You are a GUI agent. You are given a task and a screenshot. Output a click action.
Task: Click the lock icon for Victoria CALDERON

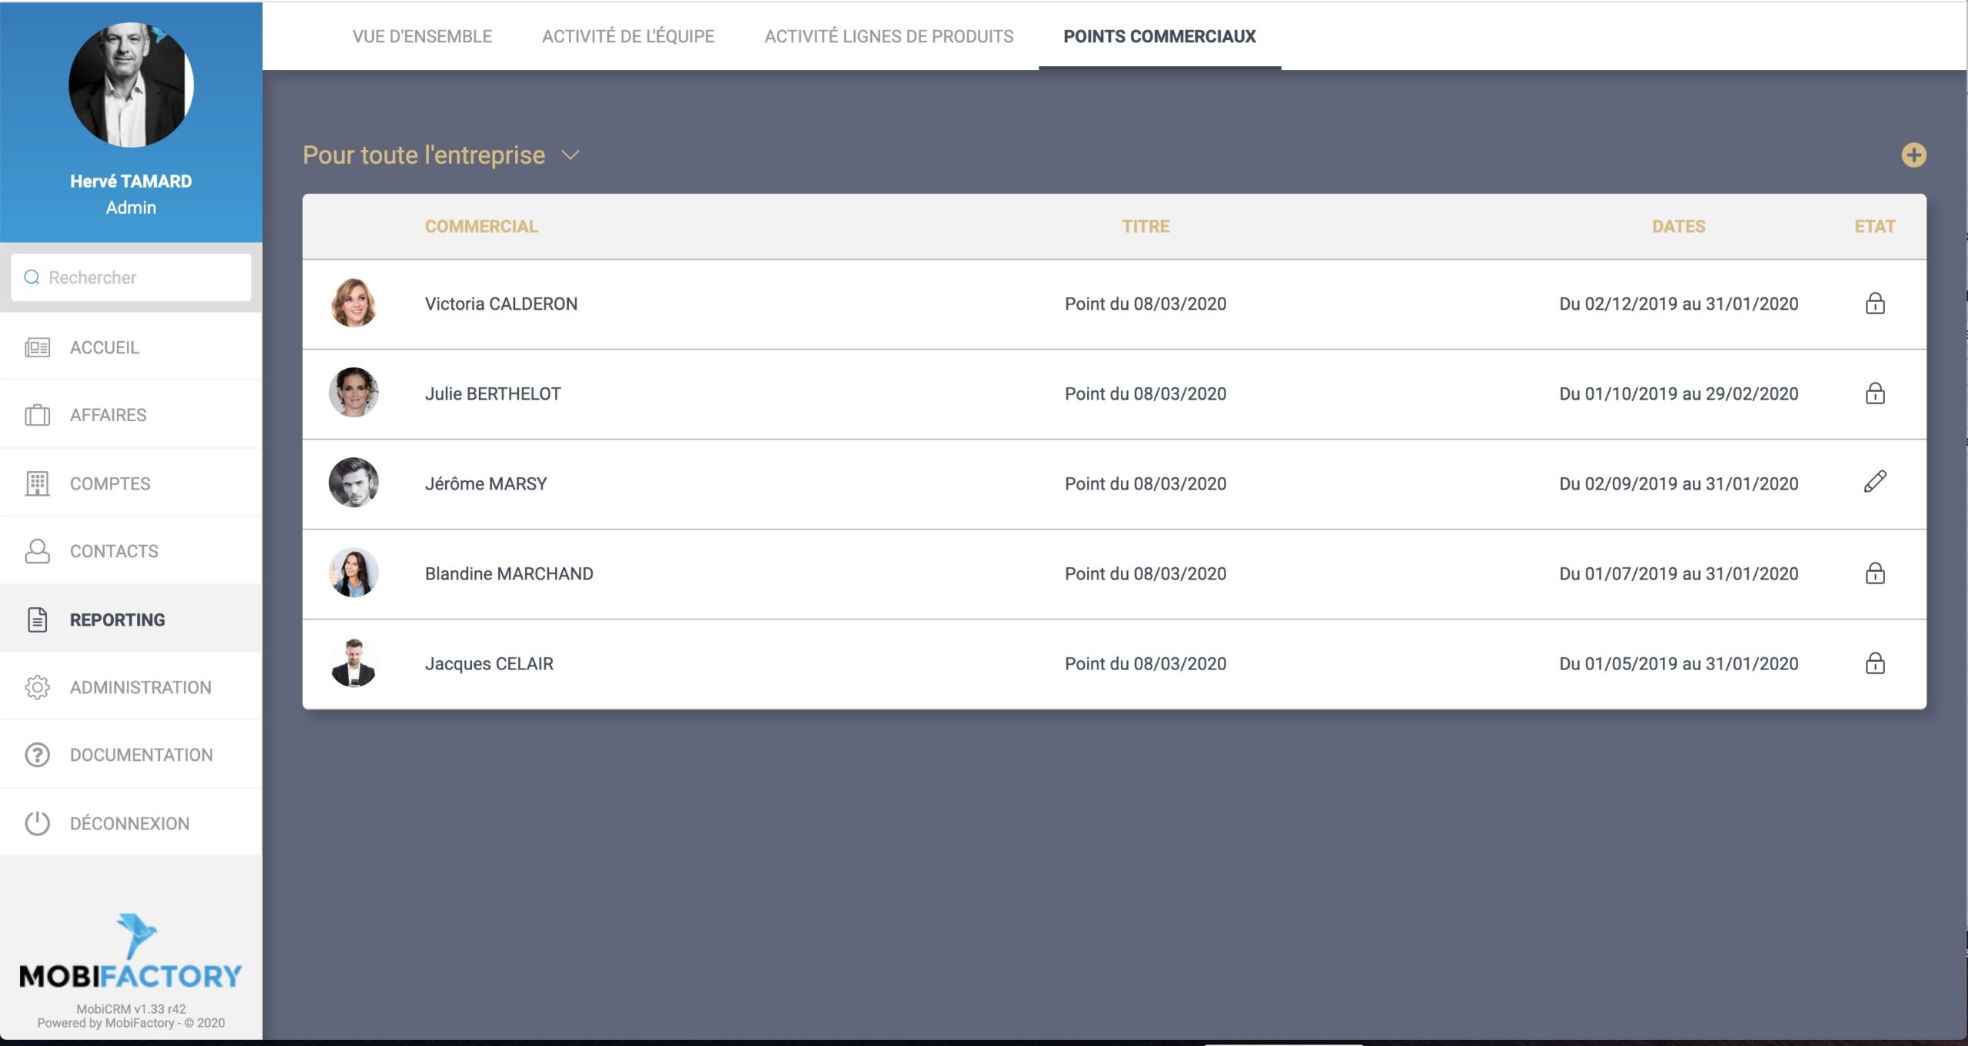(x=1875, y=304)
